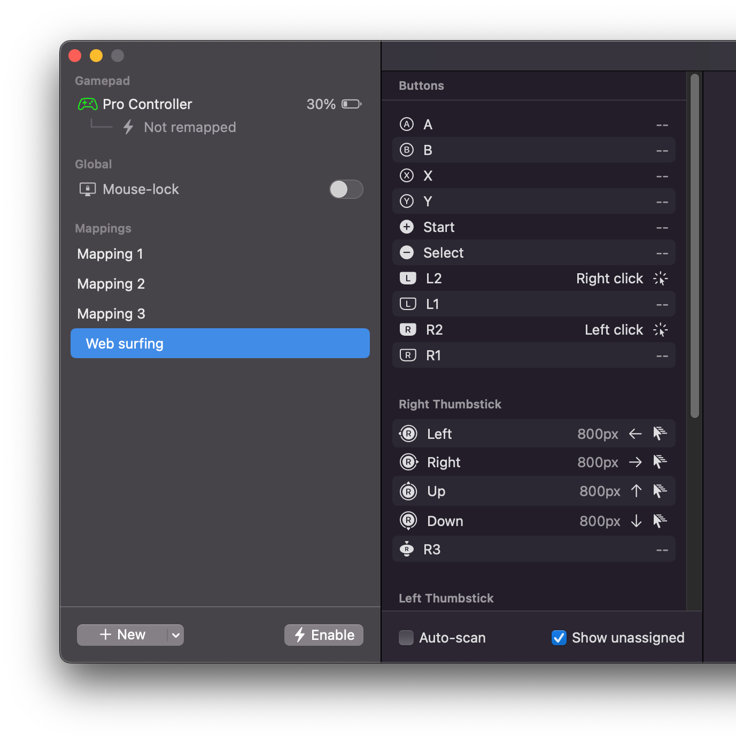The image size is (736, 742).
Task: Open the New mapping dropdown arrow
Action: point(176,635)
